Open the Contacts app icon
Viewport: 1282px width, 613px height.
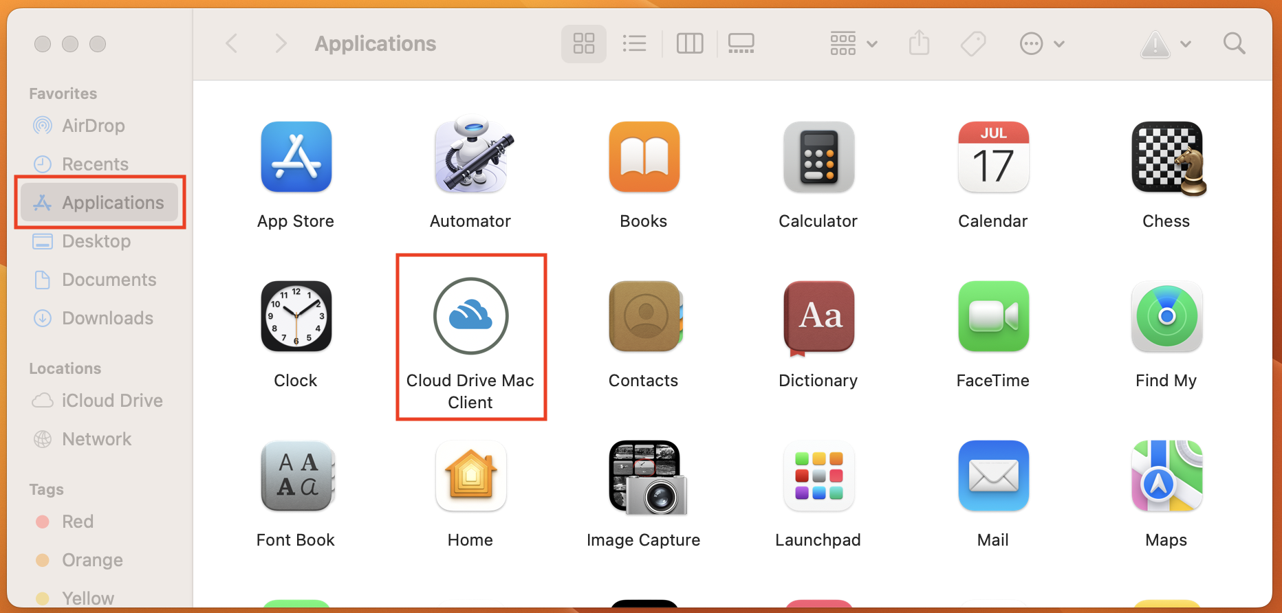click(x=645, y=316)
